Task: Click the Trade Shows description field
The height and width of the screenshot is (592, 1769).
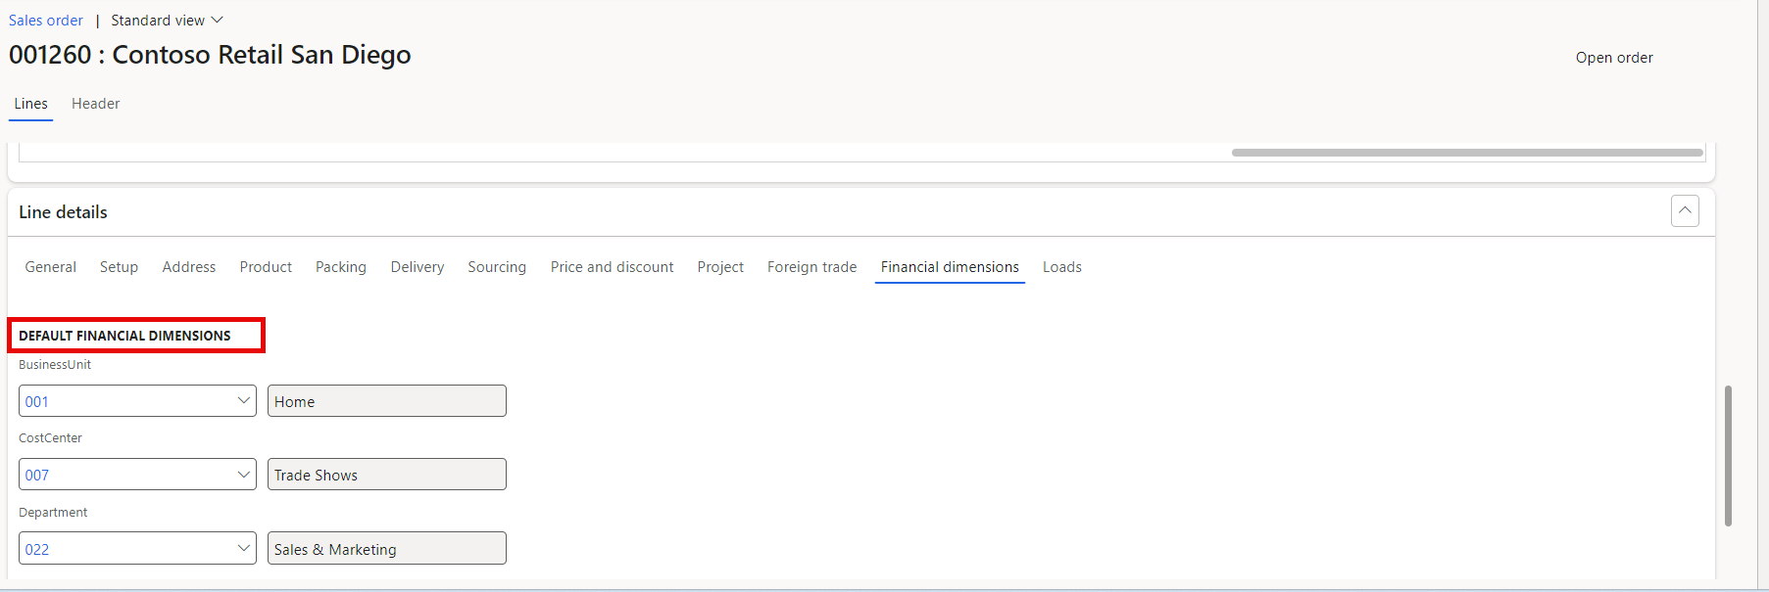Action: pyautogui.click(x=386, y=475)
